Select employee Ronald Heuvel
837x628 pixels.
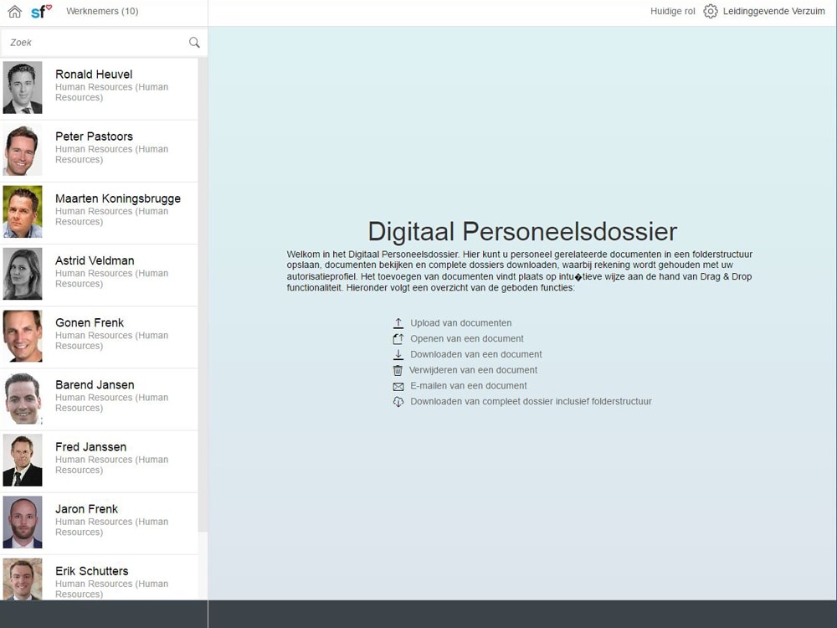[94, 75]
